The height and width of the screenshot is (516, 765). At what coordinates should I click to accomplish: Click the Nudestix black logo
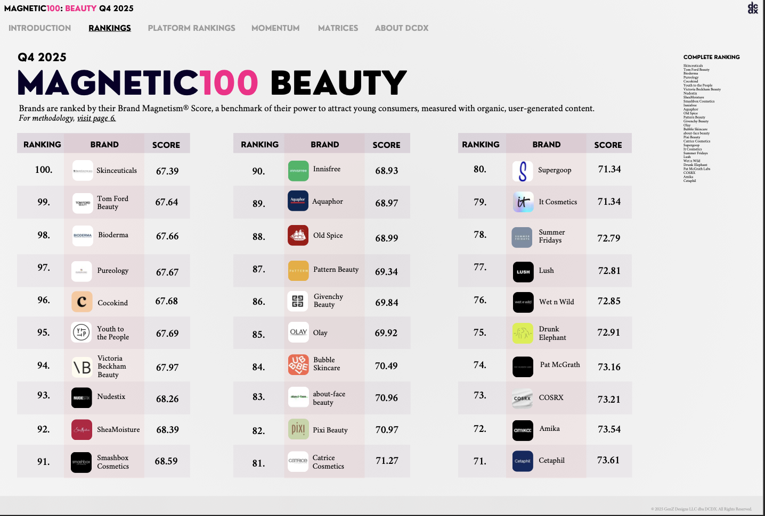coord(82,397)
